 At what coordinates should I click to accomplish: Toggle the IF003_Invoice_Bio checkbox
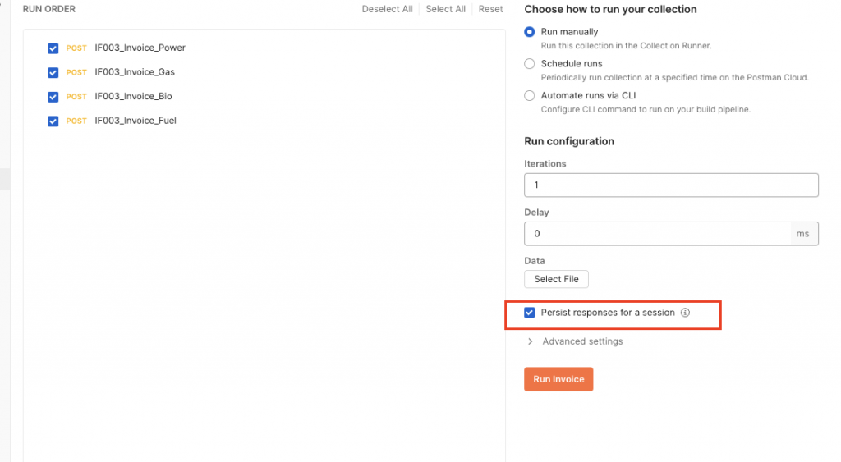53,97
